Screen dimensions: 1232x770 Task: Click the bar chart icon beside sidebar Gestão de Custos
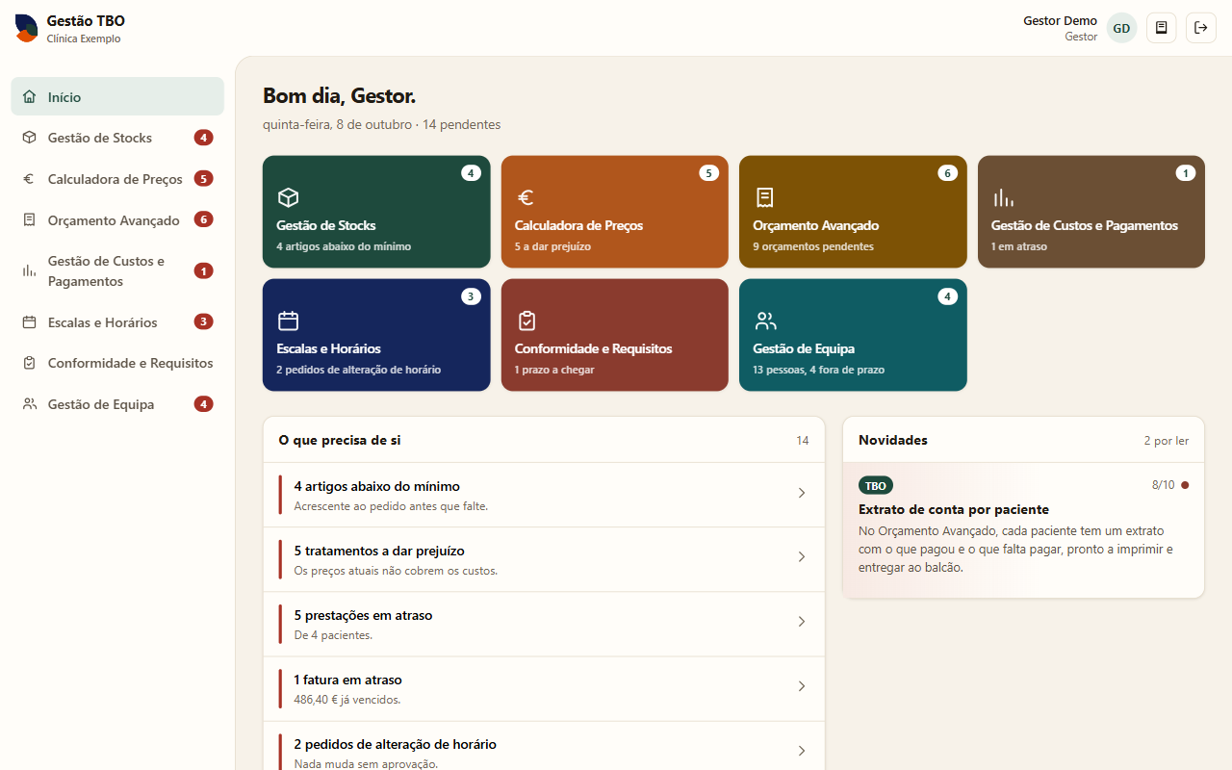30,271
